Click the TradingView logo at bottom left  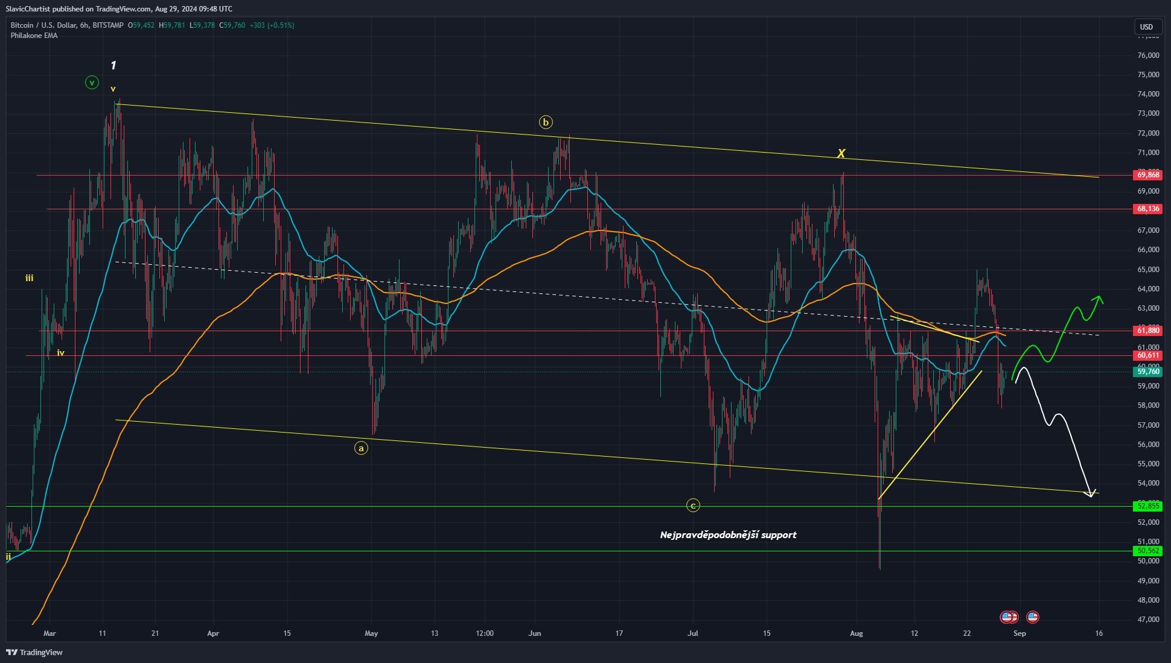[34, 652]
